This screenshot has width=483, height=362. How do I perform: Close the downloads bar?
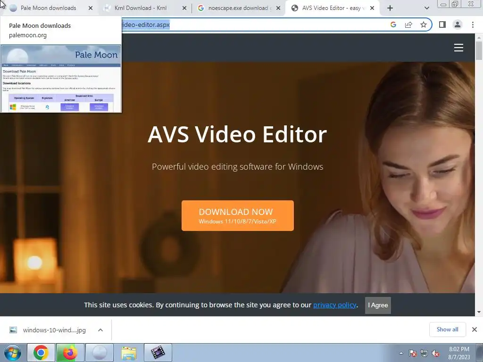click(475, 329)
